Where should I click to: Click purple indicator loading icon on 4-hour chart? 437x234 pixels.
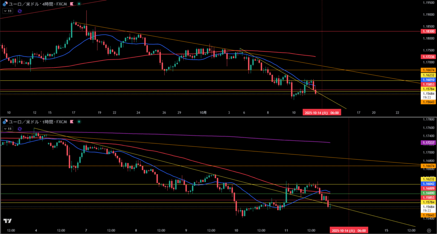[20, 11]
